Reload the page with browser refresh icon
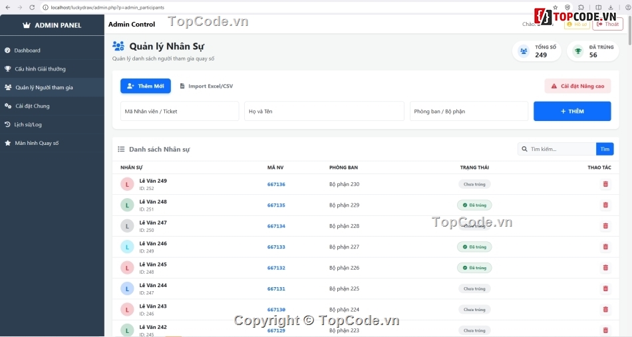Screen dimensions: 632x337 click(x=31, y=7)
